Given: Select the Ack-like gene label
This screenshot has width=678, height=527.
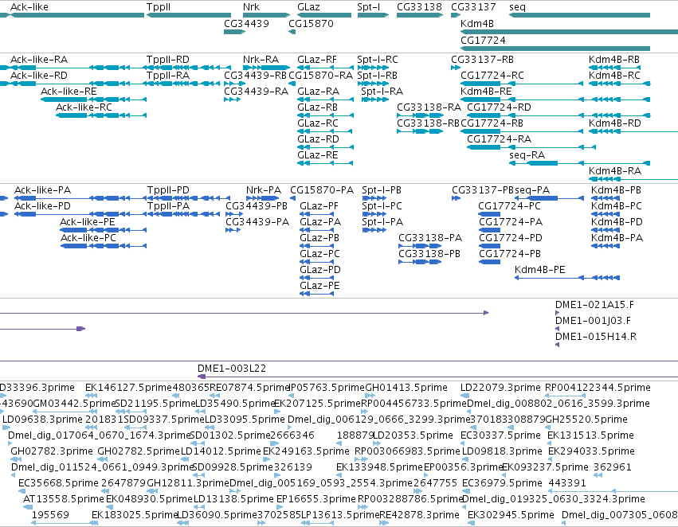Looking at the screenshot, I should [x=29, y=7].
